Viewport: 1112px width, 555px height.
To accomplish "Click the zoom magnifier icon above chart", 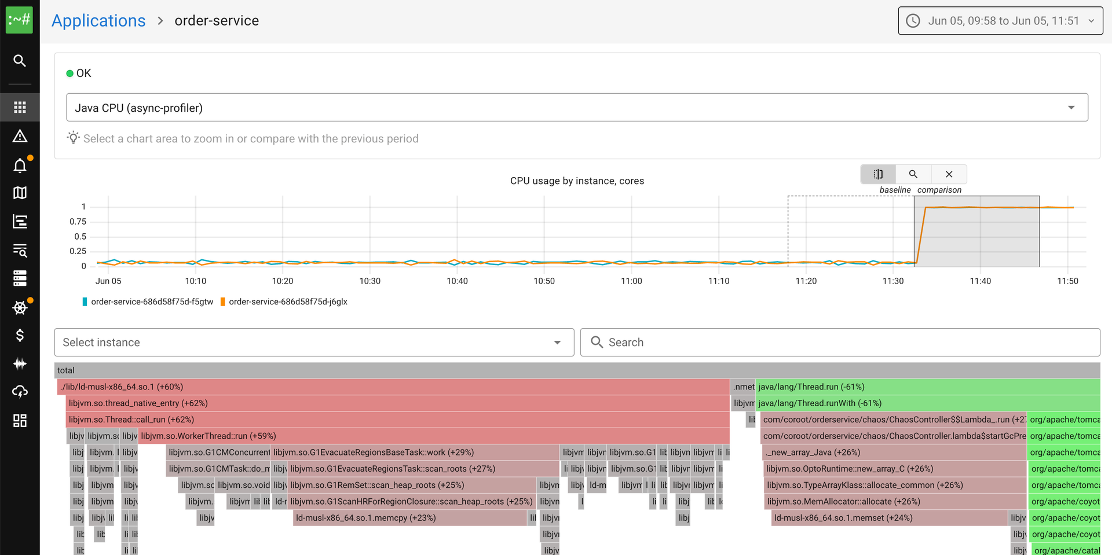I will tap(913, 174).
